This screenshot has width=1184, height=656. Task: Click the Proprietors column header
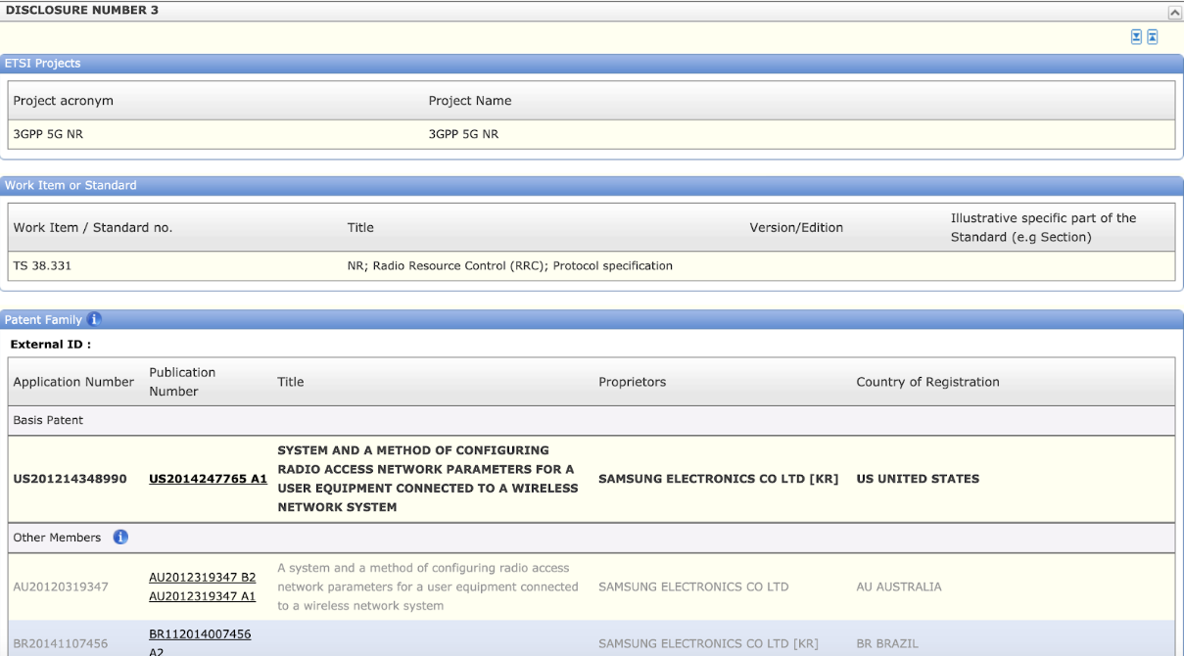pos(633,382)
